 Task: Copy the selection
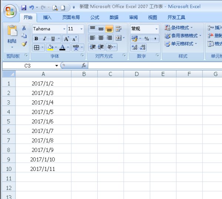(x=24, y=36)
